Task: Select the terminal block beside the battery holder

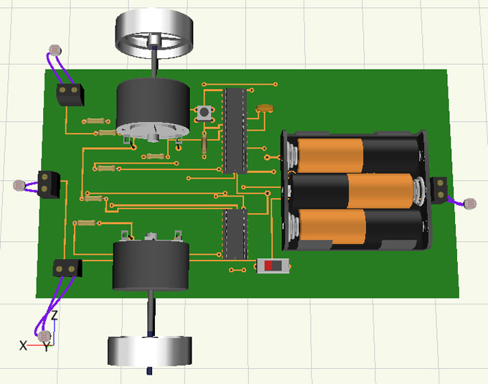Action: coord(438,190)
